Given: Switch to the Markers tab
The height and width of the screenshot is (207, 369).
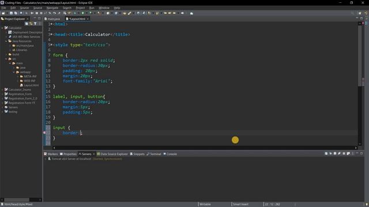Looking at the screenshot, I should point(51,154).
